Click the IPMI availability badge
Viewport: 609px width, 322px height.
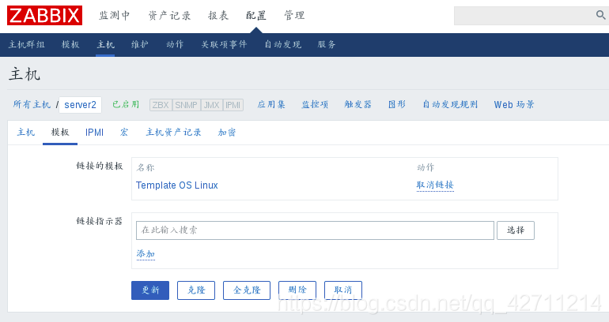coord(233,105)
